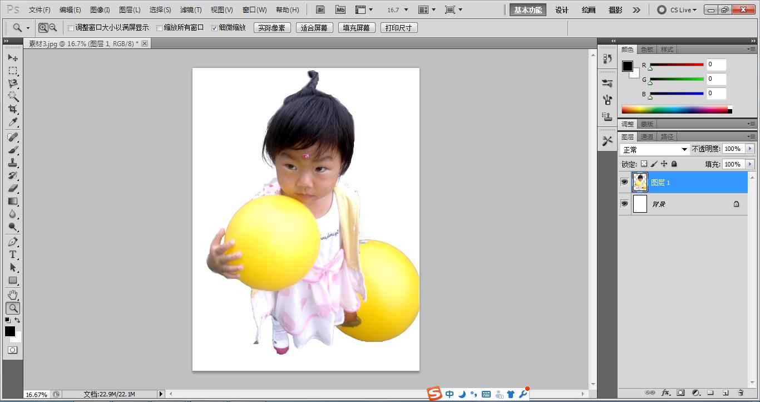The height and width of the screenshot is (402, 760).
Task: Hide the 背景 layer with its eye toggle
Action: [625, 203]
